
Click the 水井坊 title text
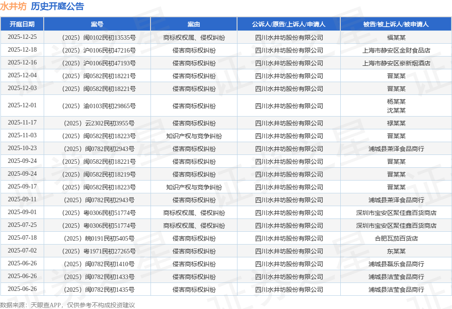[x=13, y=6]
